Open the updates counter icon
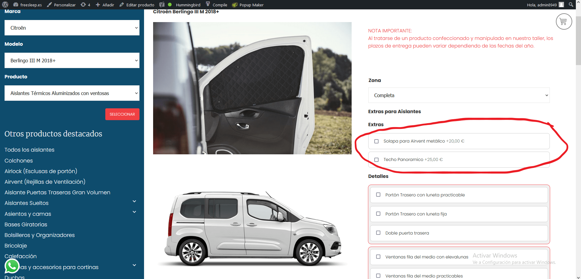The height and width of the screenshot is (279, 581). pos(83,5)
